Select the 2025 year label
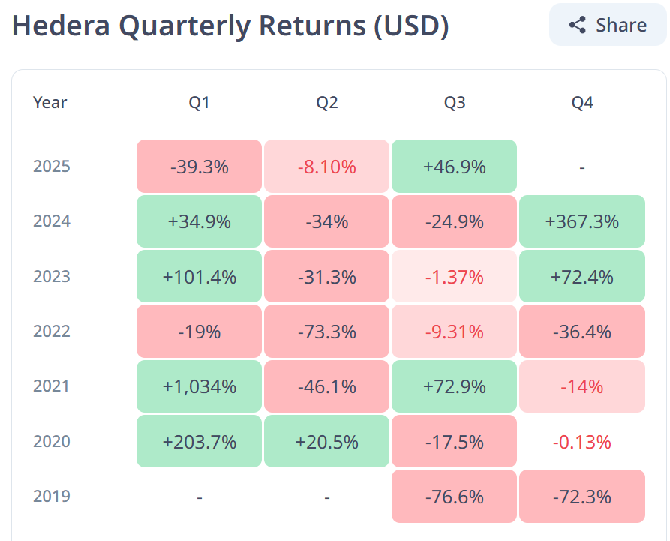Screen dimensions: 670x541 pyautogui.click(x=51, y=167)
